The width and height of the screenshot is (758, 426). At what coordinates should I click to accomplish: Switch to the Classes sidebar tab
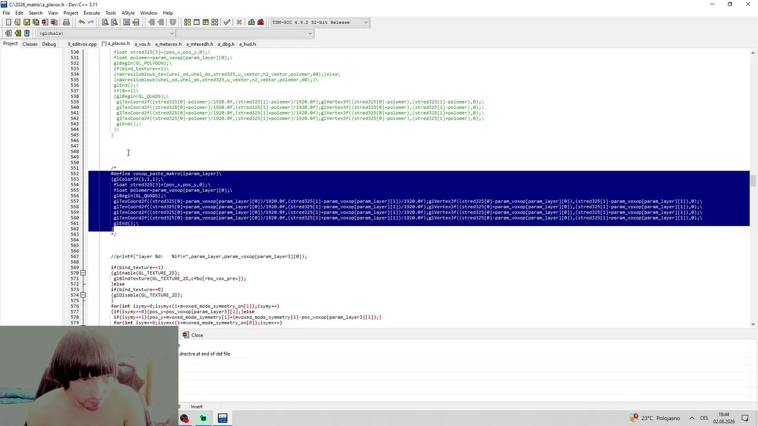[x=30, y=44]
